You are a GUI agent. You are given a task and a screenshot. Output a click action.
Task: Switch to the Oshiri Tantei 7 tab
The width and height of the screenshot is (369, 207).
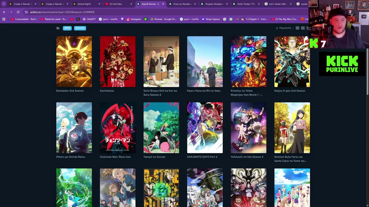[x=246, y=4]
